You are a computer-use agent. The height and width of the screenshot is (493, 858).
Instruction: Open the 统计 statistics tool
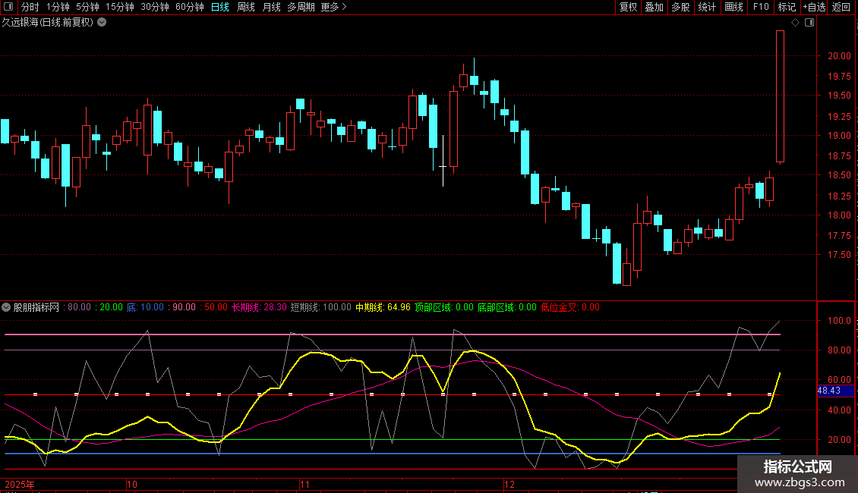pyautogui.click(x=707, y=7)
